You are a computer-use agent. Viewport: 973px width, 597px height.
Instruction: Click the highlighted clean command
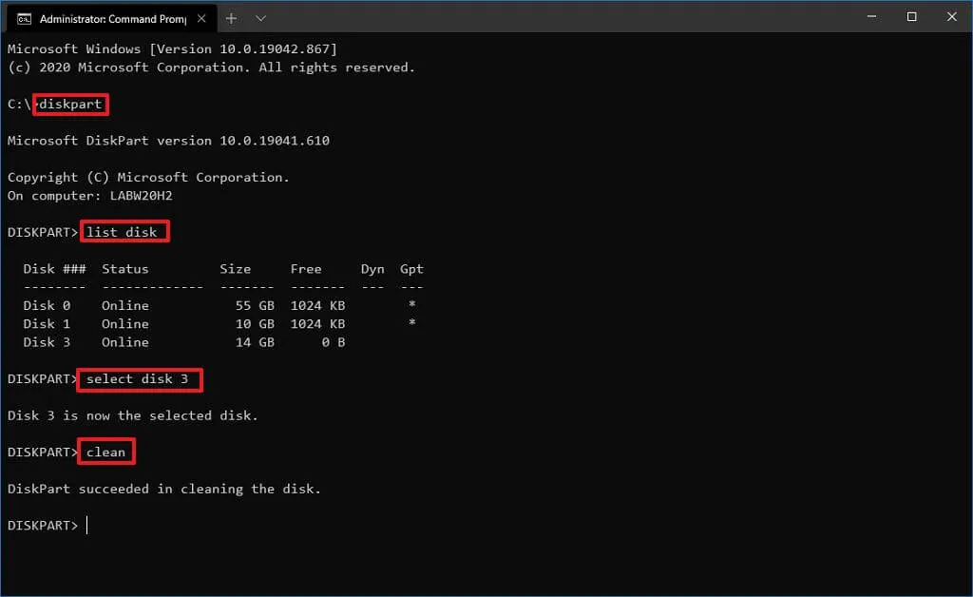click(105, 452)
